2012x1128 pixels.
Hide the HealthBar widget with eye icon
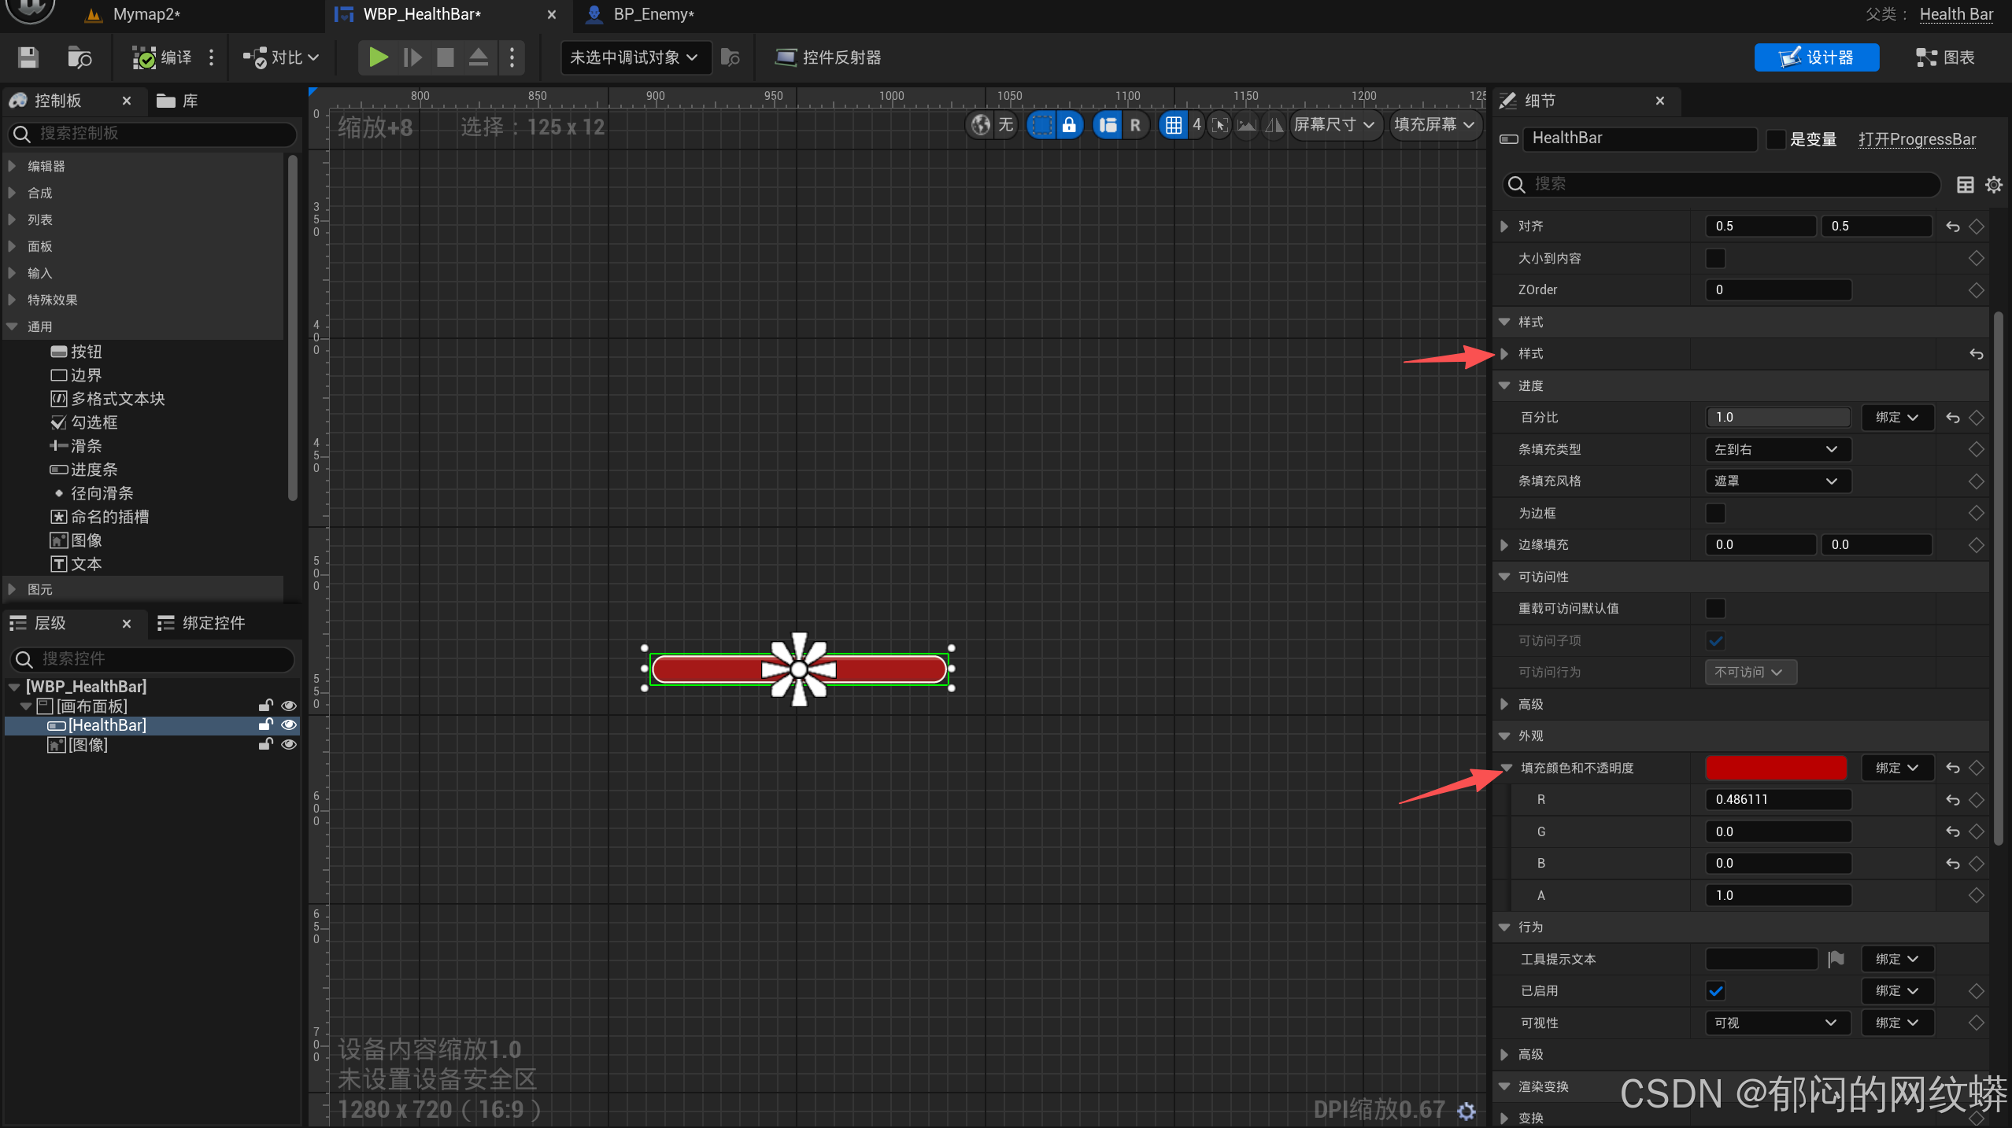click(x=289, y=725)
